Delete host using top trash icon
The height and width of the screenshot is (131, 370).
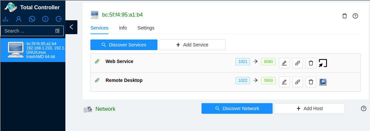[345, 16]
